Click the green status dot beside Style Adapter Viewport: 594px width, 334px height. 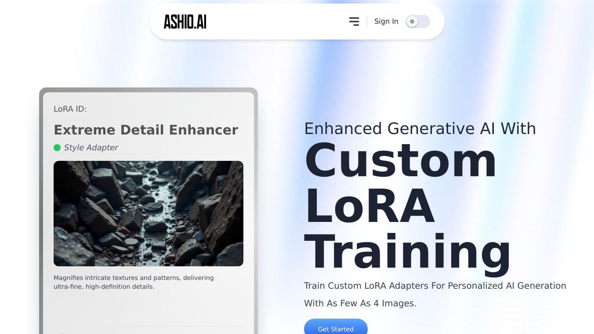tap(57, 148)
